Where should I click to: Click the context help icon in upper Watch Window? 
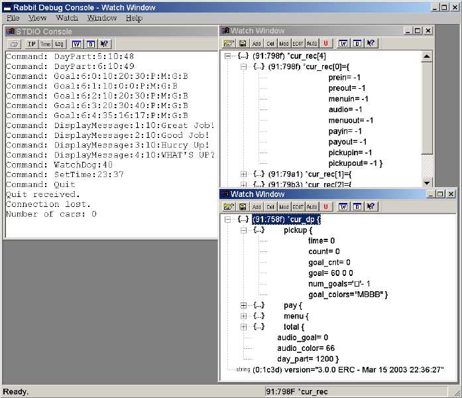pyautogui.click(x=371, y=44)
